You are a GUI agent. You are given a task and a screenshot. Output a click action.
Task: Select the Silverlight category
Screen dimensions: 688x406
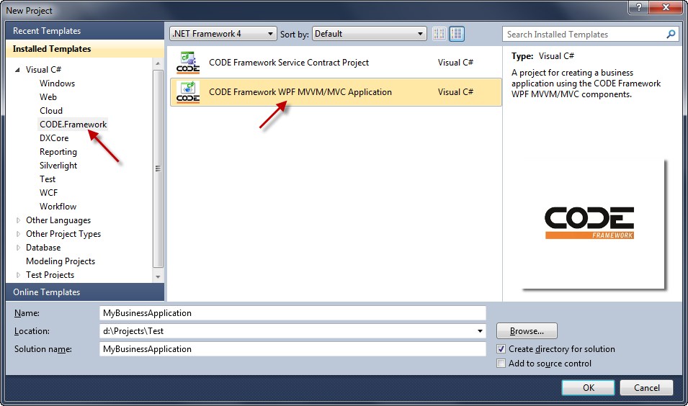pos(58,166)
